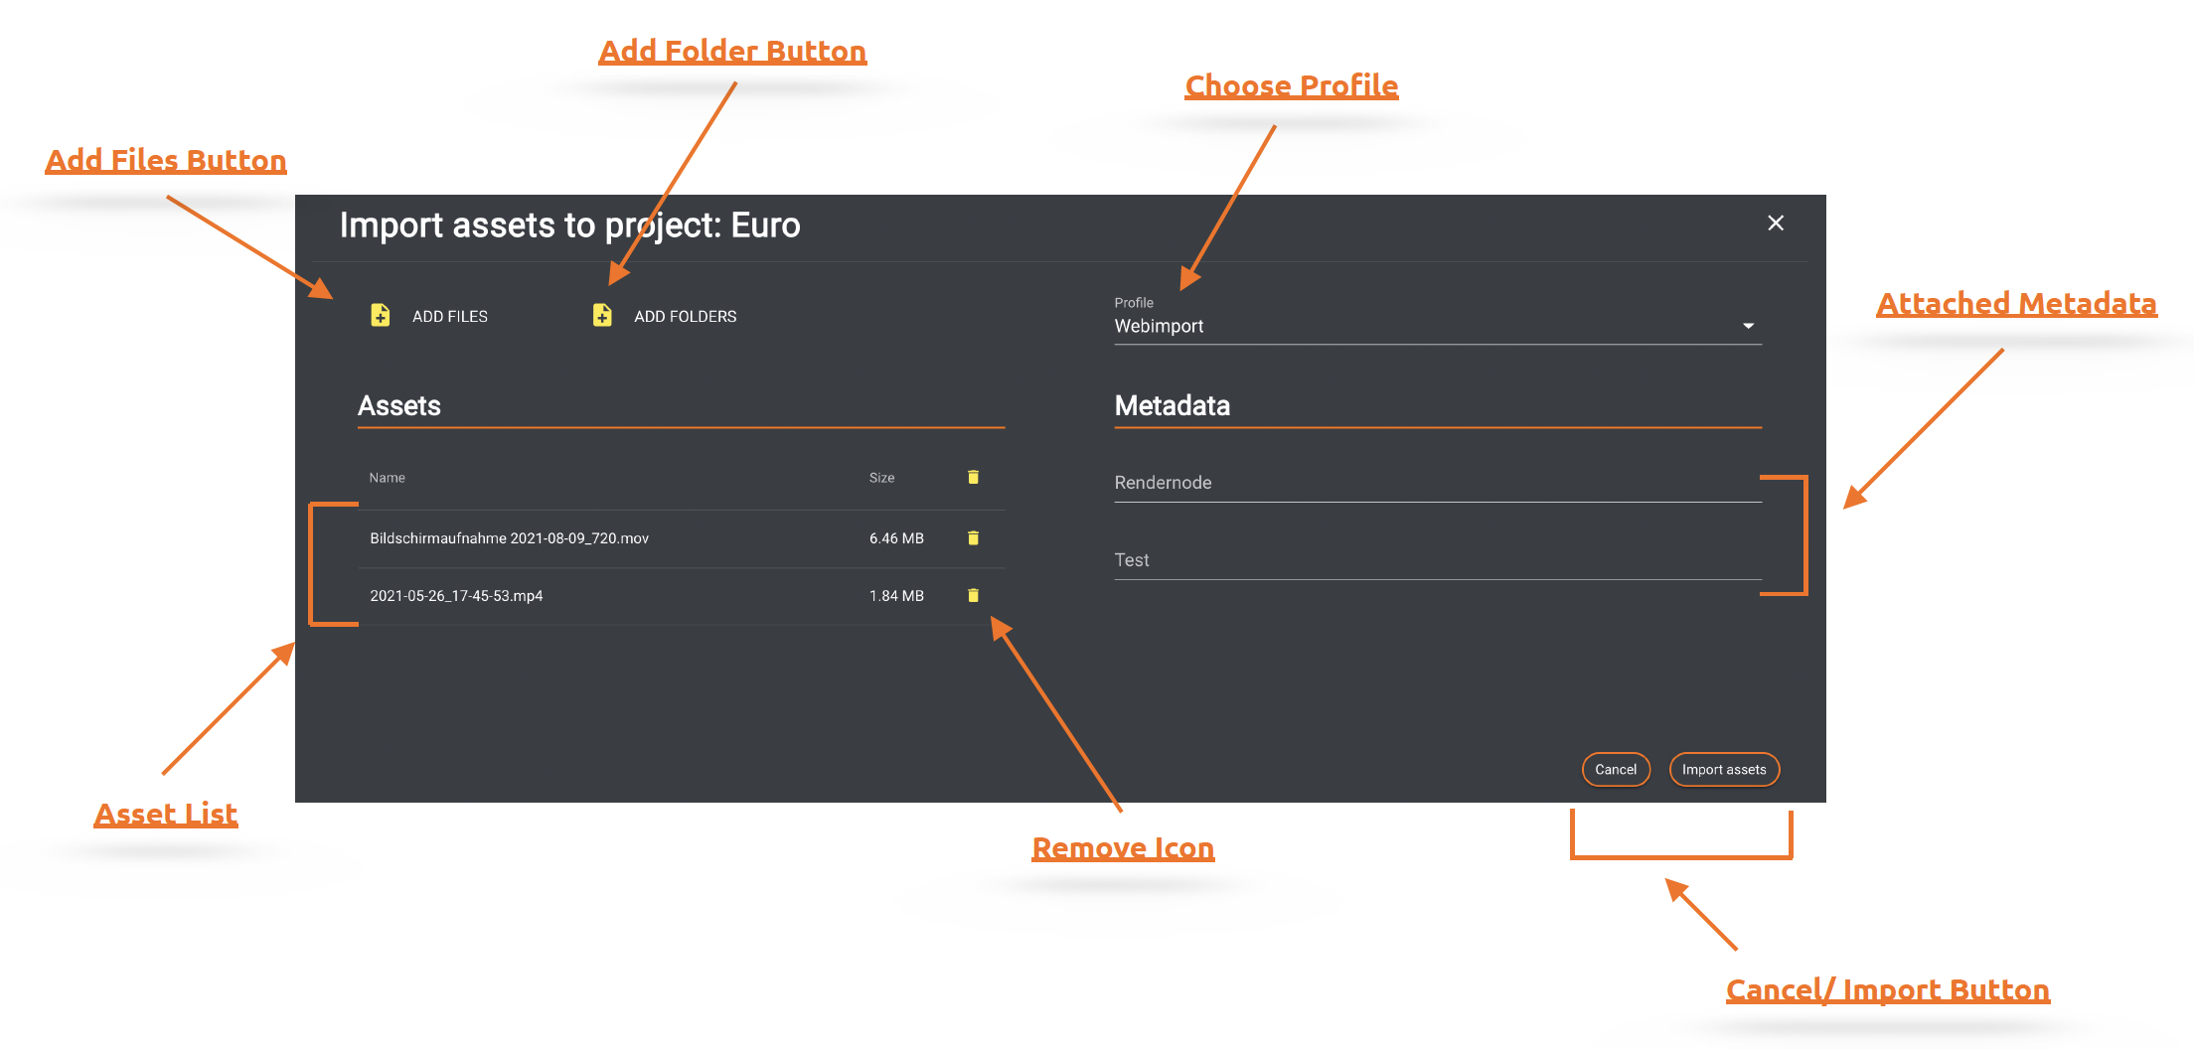Close the Import assets dialog

pyautogui.click(x=1776, y=223)
